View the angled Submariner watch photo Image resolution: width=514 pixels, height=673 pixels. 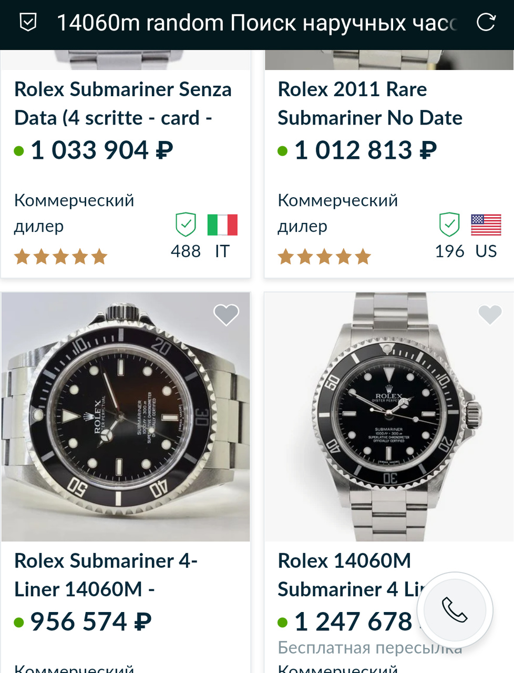point(126,417)
